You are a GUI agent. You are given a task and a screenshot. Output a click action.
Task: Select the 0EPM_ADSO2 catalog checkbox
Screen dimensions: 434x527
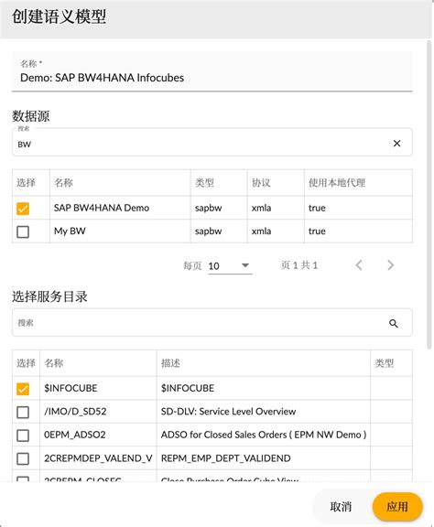click(x=23, y=436)
